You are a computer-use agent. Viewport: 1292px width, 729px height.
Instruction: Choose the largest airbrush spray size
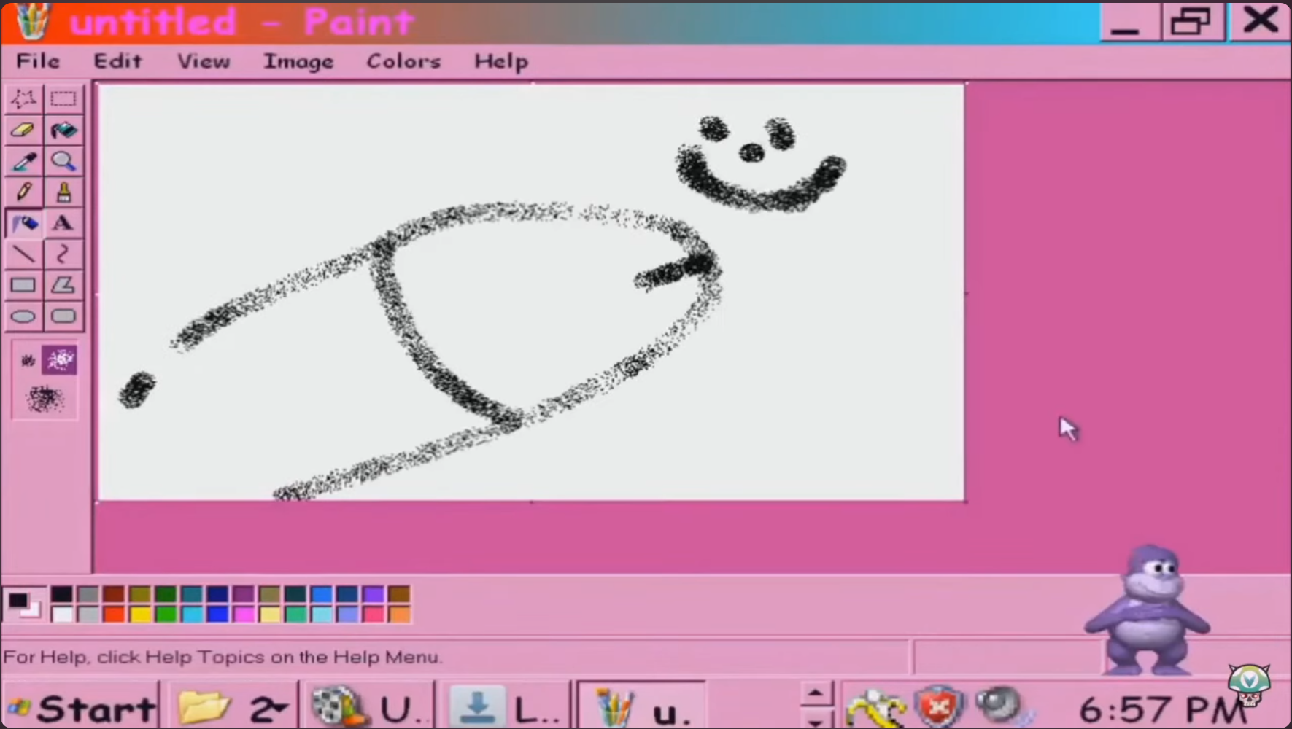(45, 399)
